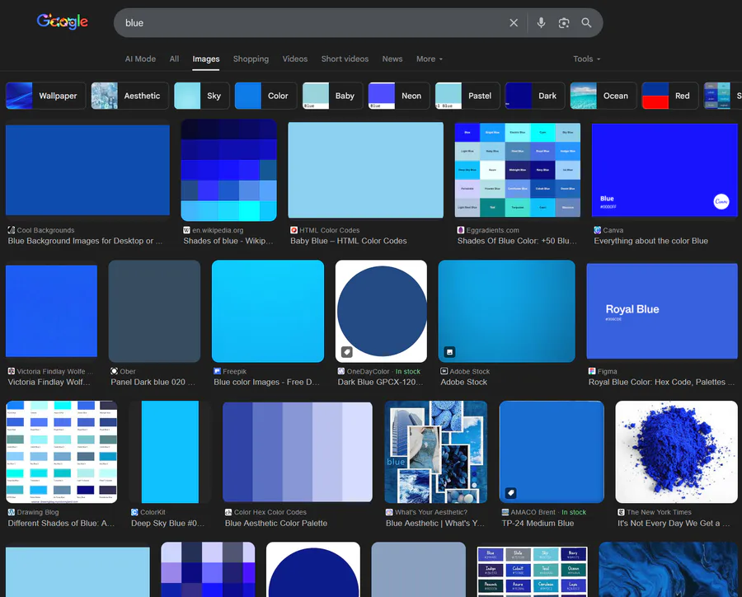The height and width of the screenshot is (597, 742).
Task: Click the Wikipedia favicon under Shades of blue
Action: pos(186,230)
